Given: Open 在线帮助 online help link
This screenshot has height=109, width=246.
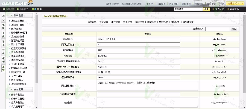Looking at the screenshot, I should tap(234, 9).
